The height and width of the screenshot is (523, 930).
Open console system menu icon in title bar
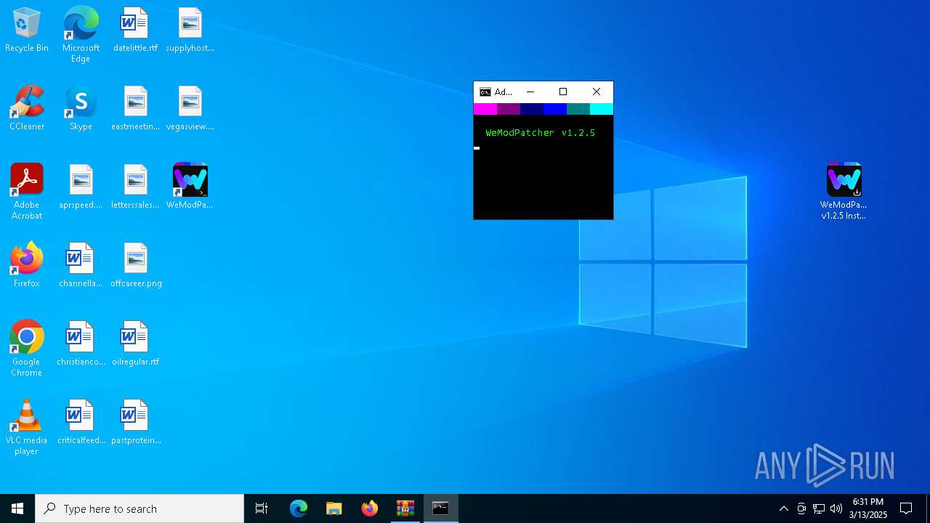click(x=485, y=92)
